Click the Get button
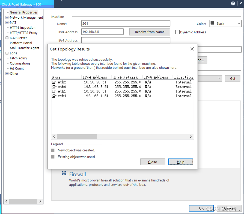Image resolution: width=244 pixels, height=214 pixels. click(233, 79)
